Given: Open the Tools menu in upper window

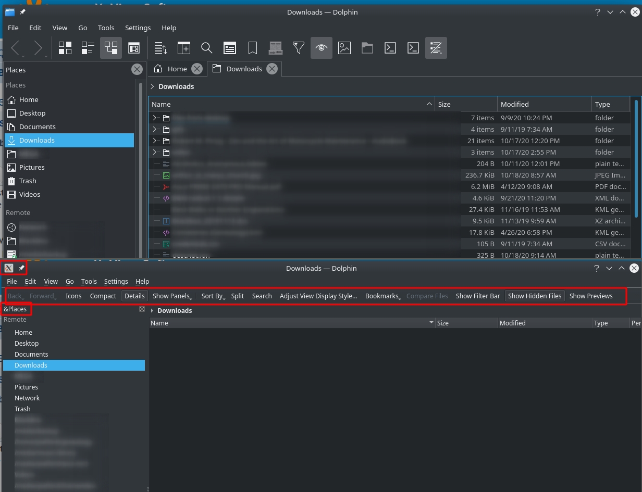Looking at the screenshot, I should [106, 28].
